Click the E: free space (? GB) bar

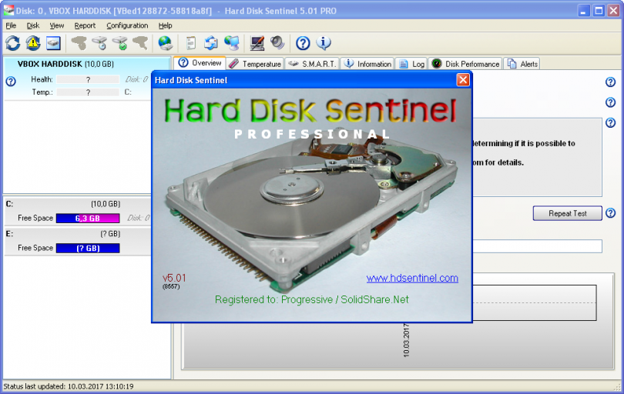pos(88,248)
